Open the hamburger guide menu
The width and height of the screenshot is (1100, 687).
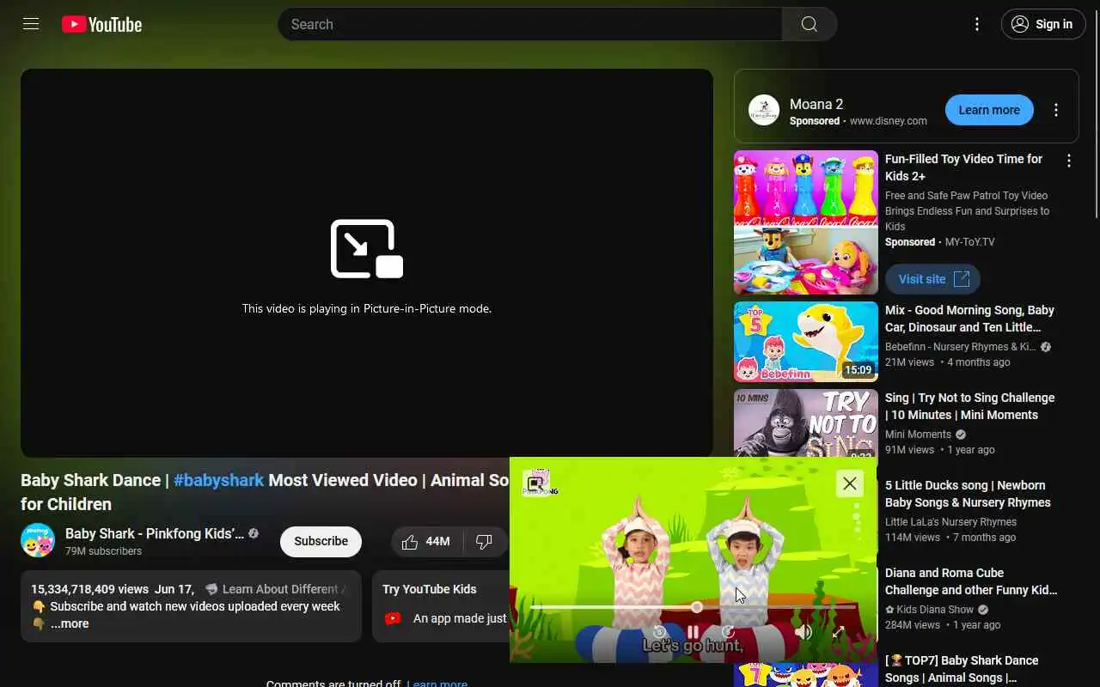point(31,24)
